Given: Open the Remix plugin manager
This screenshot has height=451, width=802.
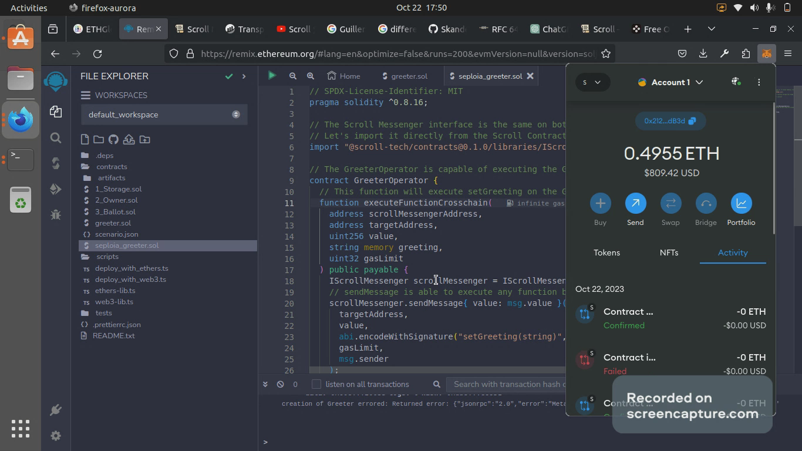Looking at the screenshot, I should click(x=56, y=410).
